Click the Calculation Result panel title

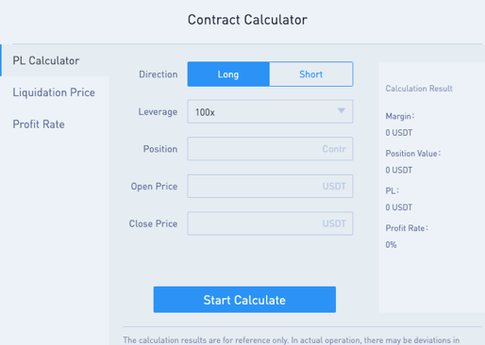[x=419, y=89]
